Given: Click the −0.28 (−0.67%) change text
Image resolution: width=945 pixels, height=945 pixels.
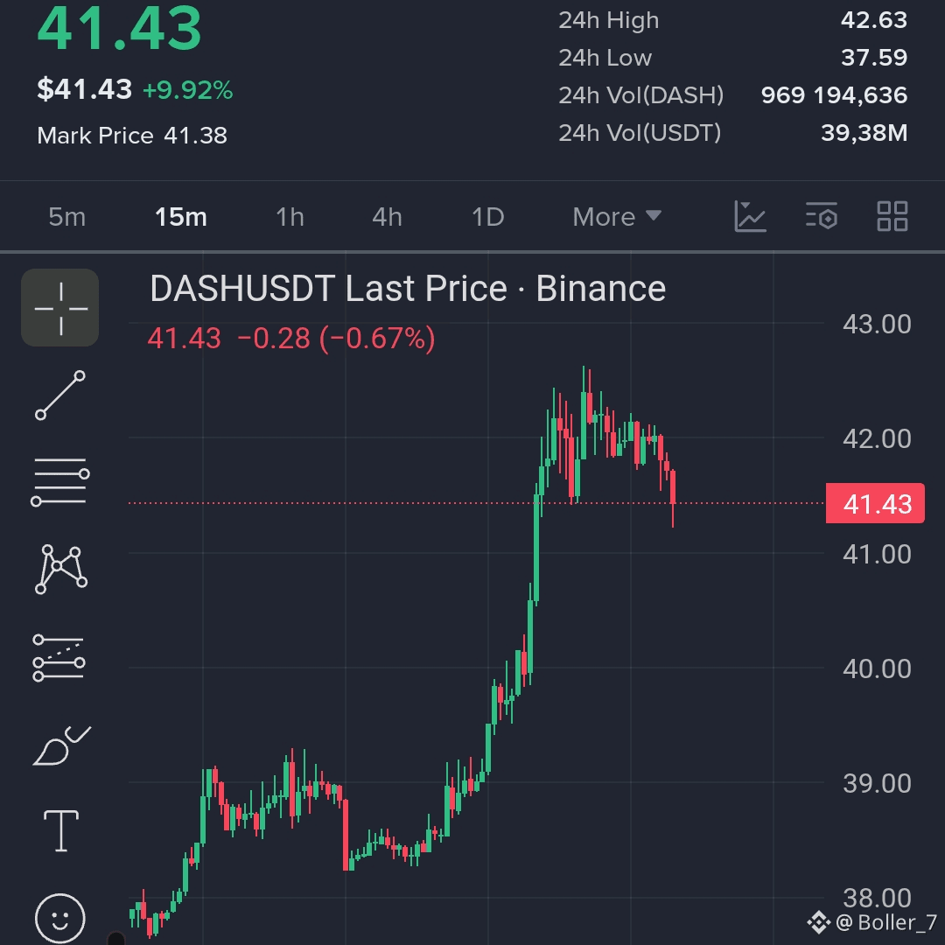Looking at the screenshot, I should tap(336, 338).
